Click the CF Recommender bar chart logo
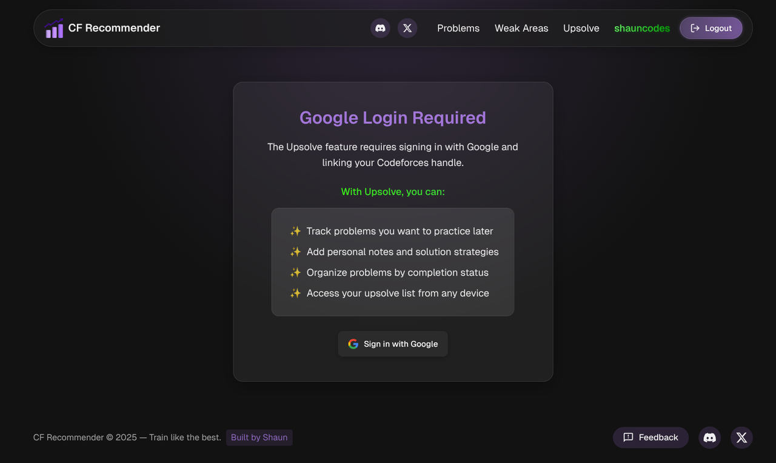Screen dimensions: 776x463 click(x=54, y=28)
